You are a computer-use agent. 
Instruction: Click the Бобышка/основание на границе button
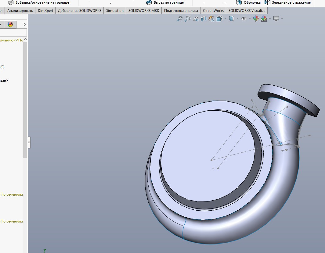38,2
